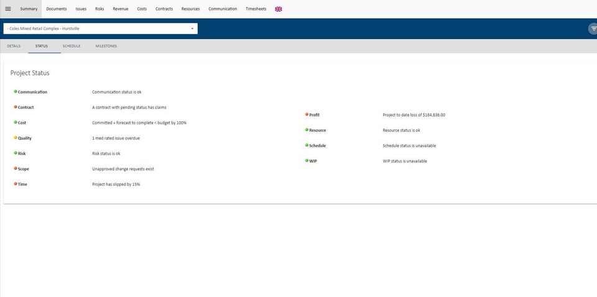Open the Communication menu item
The height and width of the screenshot is (297, 597).
(x=223, y=9)
